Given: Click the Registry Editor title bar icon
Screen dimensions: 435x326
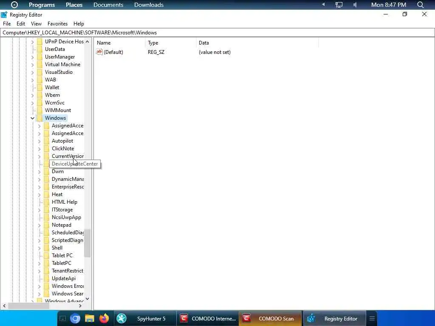Looking at the screenshot, I should pos(4,15).
